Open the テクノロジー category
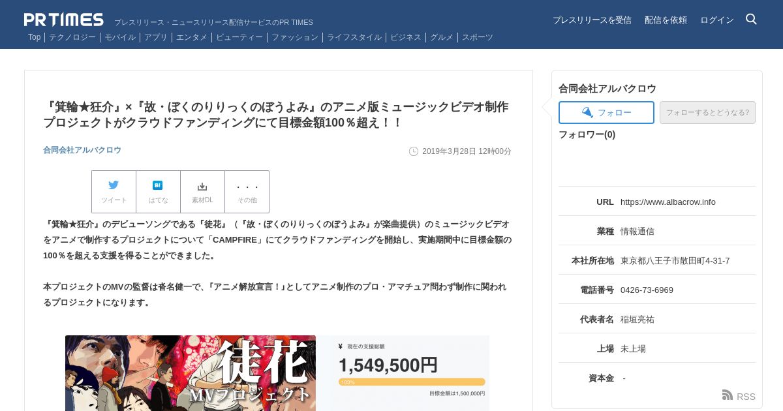Screen dimensions: 783x411 (x=72, y=37)
